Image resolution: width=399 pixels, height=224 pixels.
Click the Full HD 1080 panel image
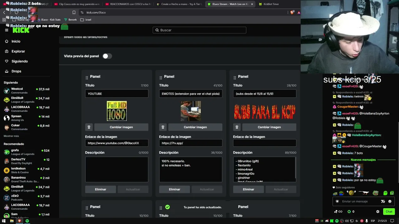pyautogui.click(x=117, y=111)
